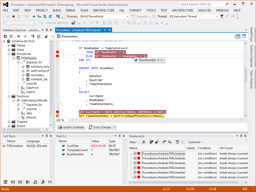
Task: Switch to split horizontal view icon
Action: coord(238,36)
